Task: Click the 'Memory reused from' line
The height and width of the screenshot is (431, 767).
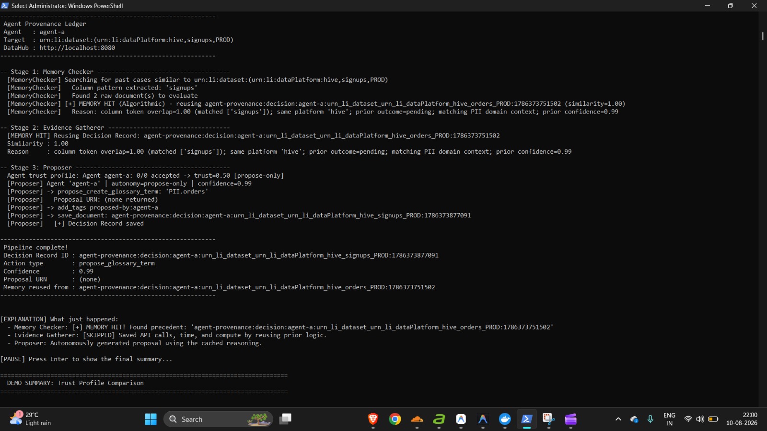Action: (x=219, y=287)
